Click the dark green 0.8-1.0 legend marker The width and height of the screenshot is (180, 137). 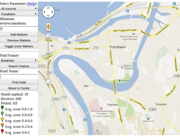[2, 108]
